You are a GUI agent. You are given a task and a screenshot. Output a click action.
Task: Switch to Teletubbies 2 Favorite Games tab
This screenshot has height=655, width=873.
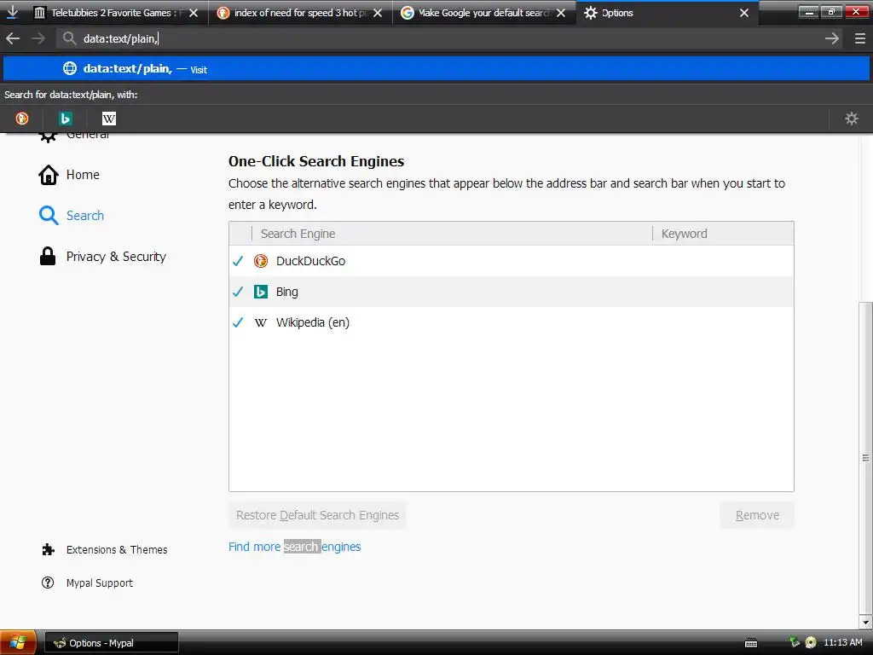click(x=116, y=13)
